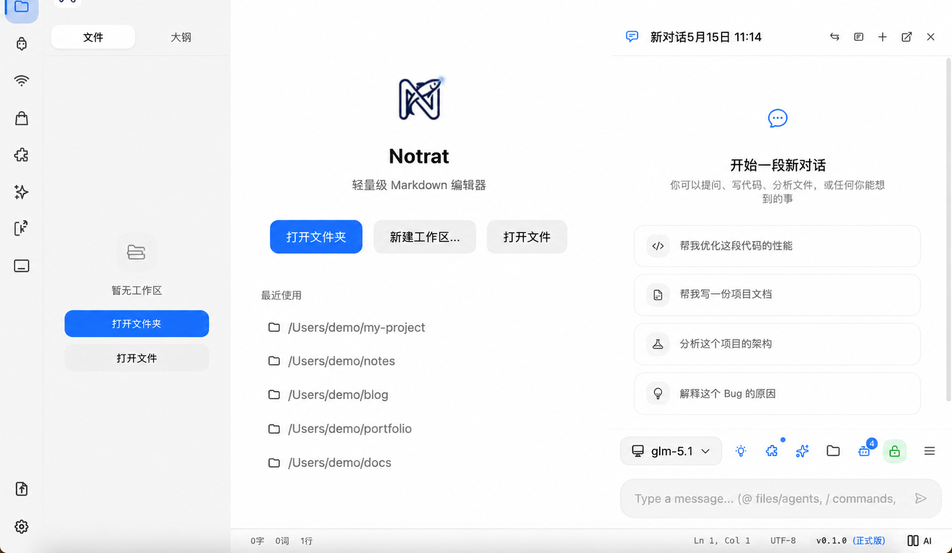Select suggestion 分析这个项目的架构
The image size is (952, 553).
[777, 344]
